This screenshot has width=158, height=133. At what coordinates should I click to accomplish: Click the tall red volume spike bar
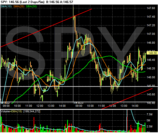point(127,121)
